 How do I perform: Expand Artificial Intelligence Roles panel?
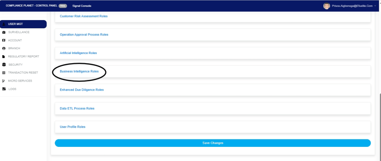(78, 53)
